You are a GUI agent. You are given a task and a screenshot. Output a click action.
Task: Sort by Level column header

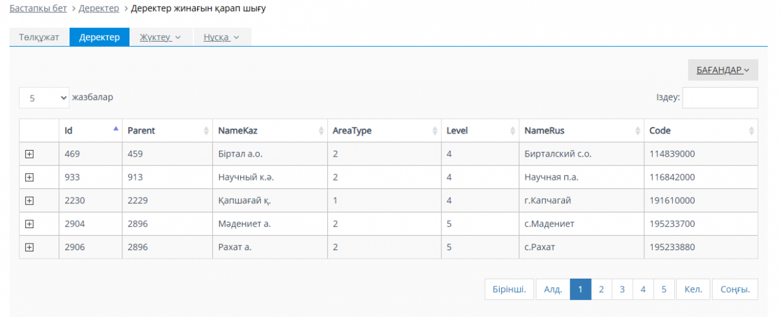click(x=479, y=131)
